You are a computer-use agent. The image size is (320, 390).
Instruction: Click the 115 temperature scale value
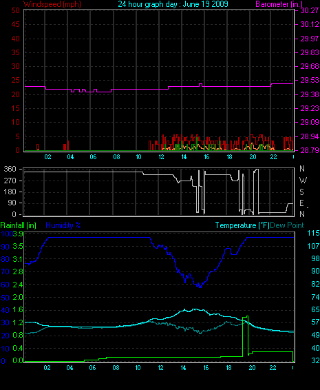(313, 233)
